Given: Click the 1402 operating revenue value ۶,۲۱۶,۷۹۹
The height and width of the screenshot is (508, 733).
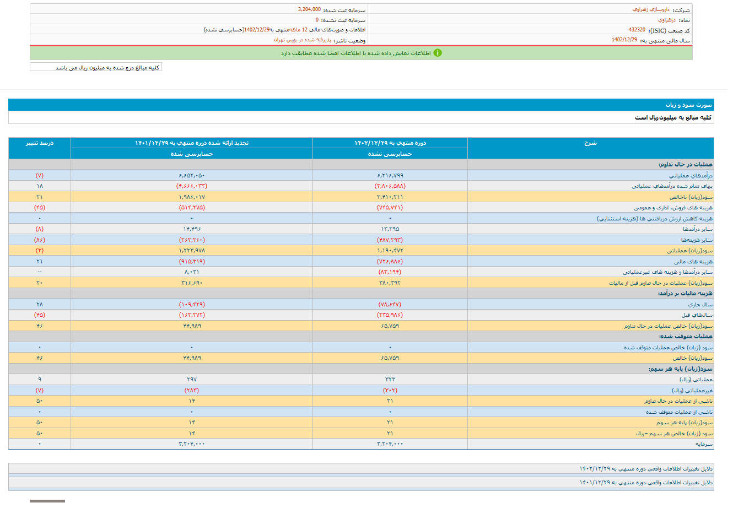Looking at the screenshot, I should [390, 176].
